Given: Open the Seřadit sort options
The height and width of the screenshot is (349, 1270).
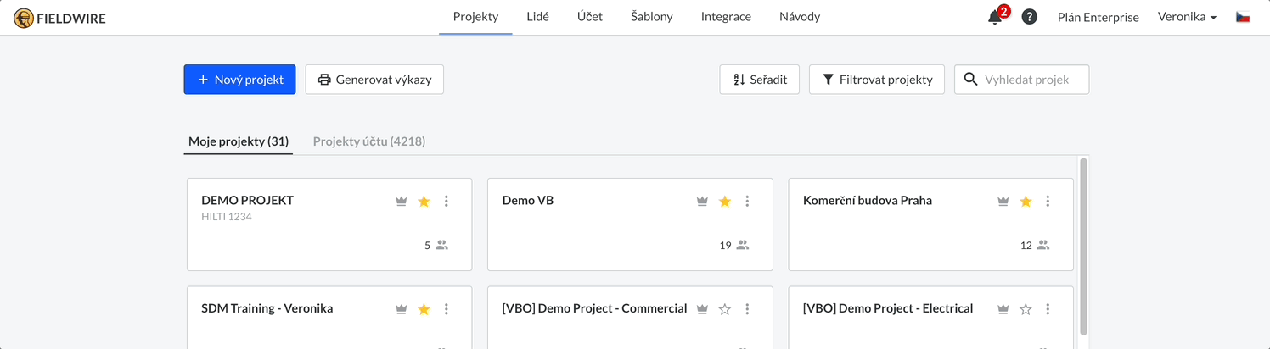Looking at the screenshot, I should (x=760, y=80).
